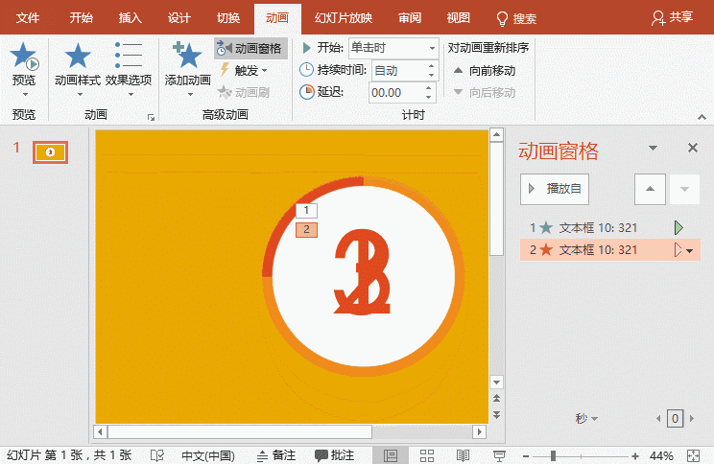
Task: Click the zoom slider in status bar
Action: [x=552, y=456]
